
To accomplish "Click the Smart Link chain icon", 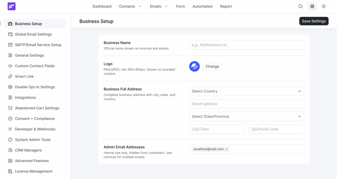I will tap(10, 76).
